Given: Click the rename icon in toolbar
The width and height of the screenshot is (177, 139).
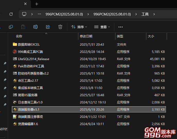Looking at the screenshot, I should [36, 27].
